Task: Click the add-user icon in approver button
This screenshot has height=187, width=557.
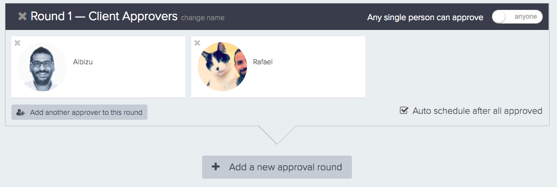Action: (x=21, y=112)
